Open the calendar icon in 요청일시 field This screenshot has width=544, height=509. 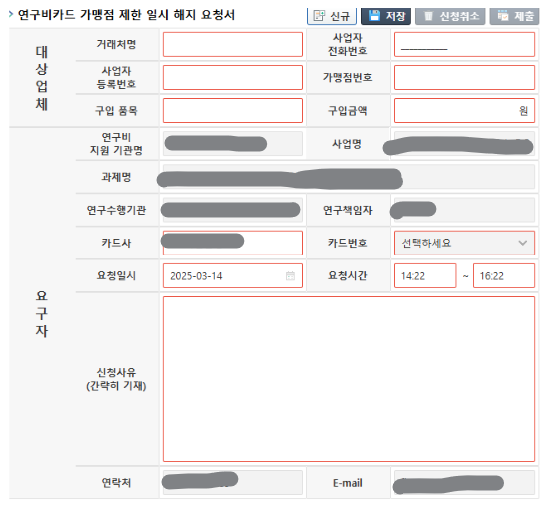(290, 276)
